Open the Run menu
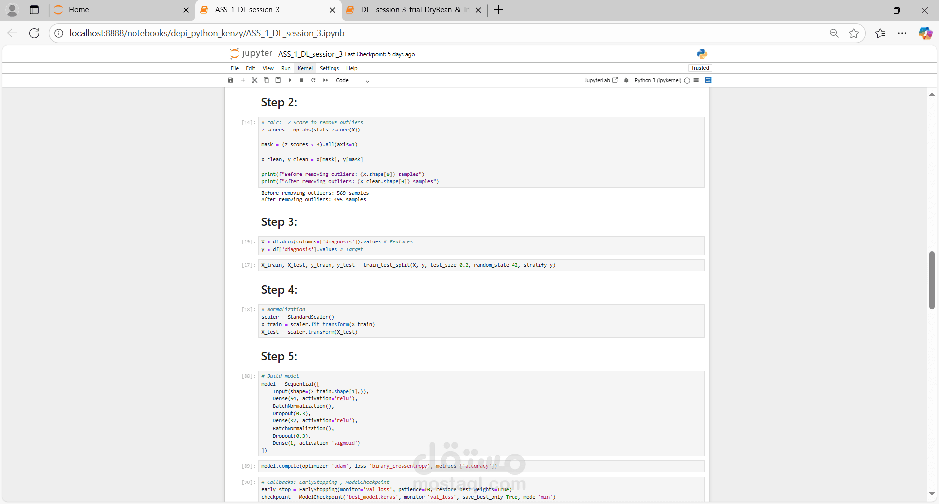 pyautogui.click(x=286, y=68)
